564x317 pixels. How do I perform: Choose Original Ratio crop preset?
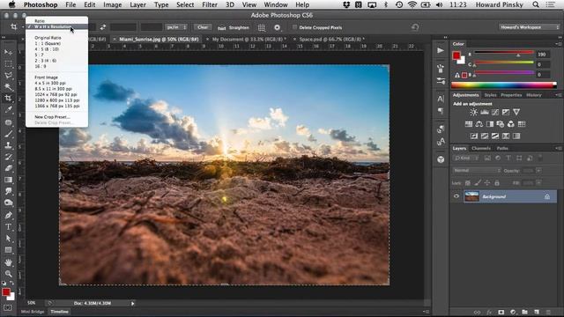click(48, 38)
